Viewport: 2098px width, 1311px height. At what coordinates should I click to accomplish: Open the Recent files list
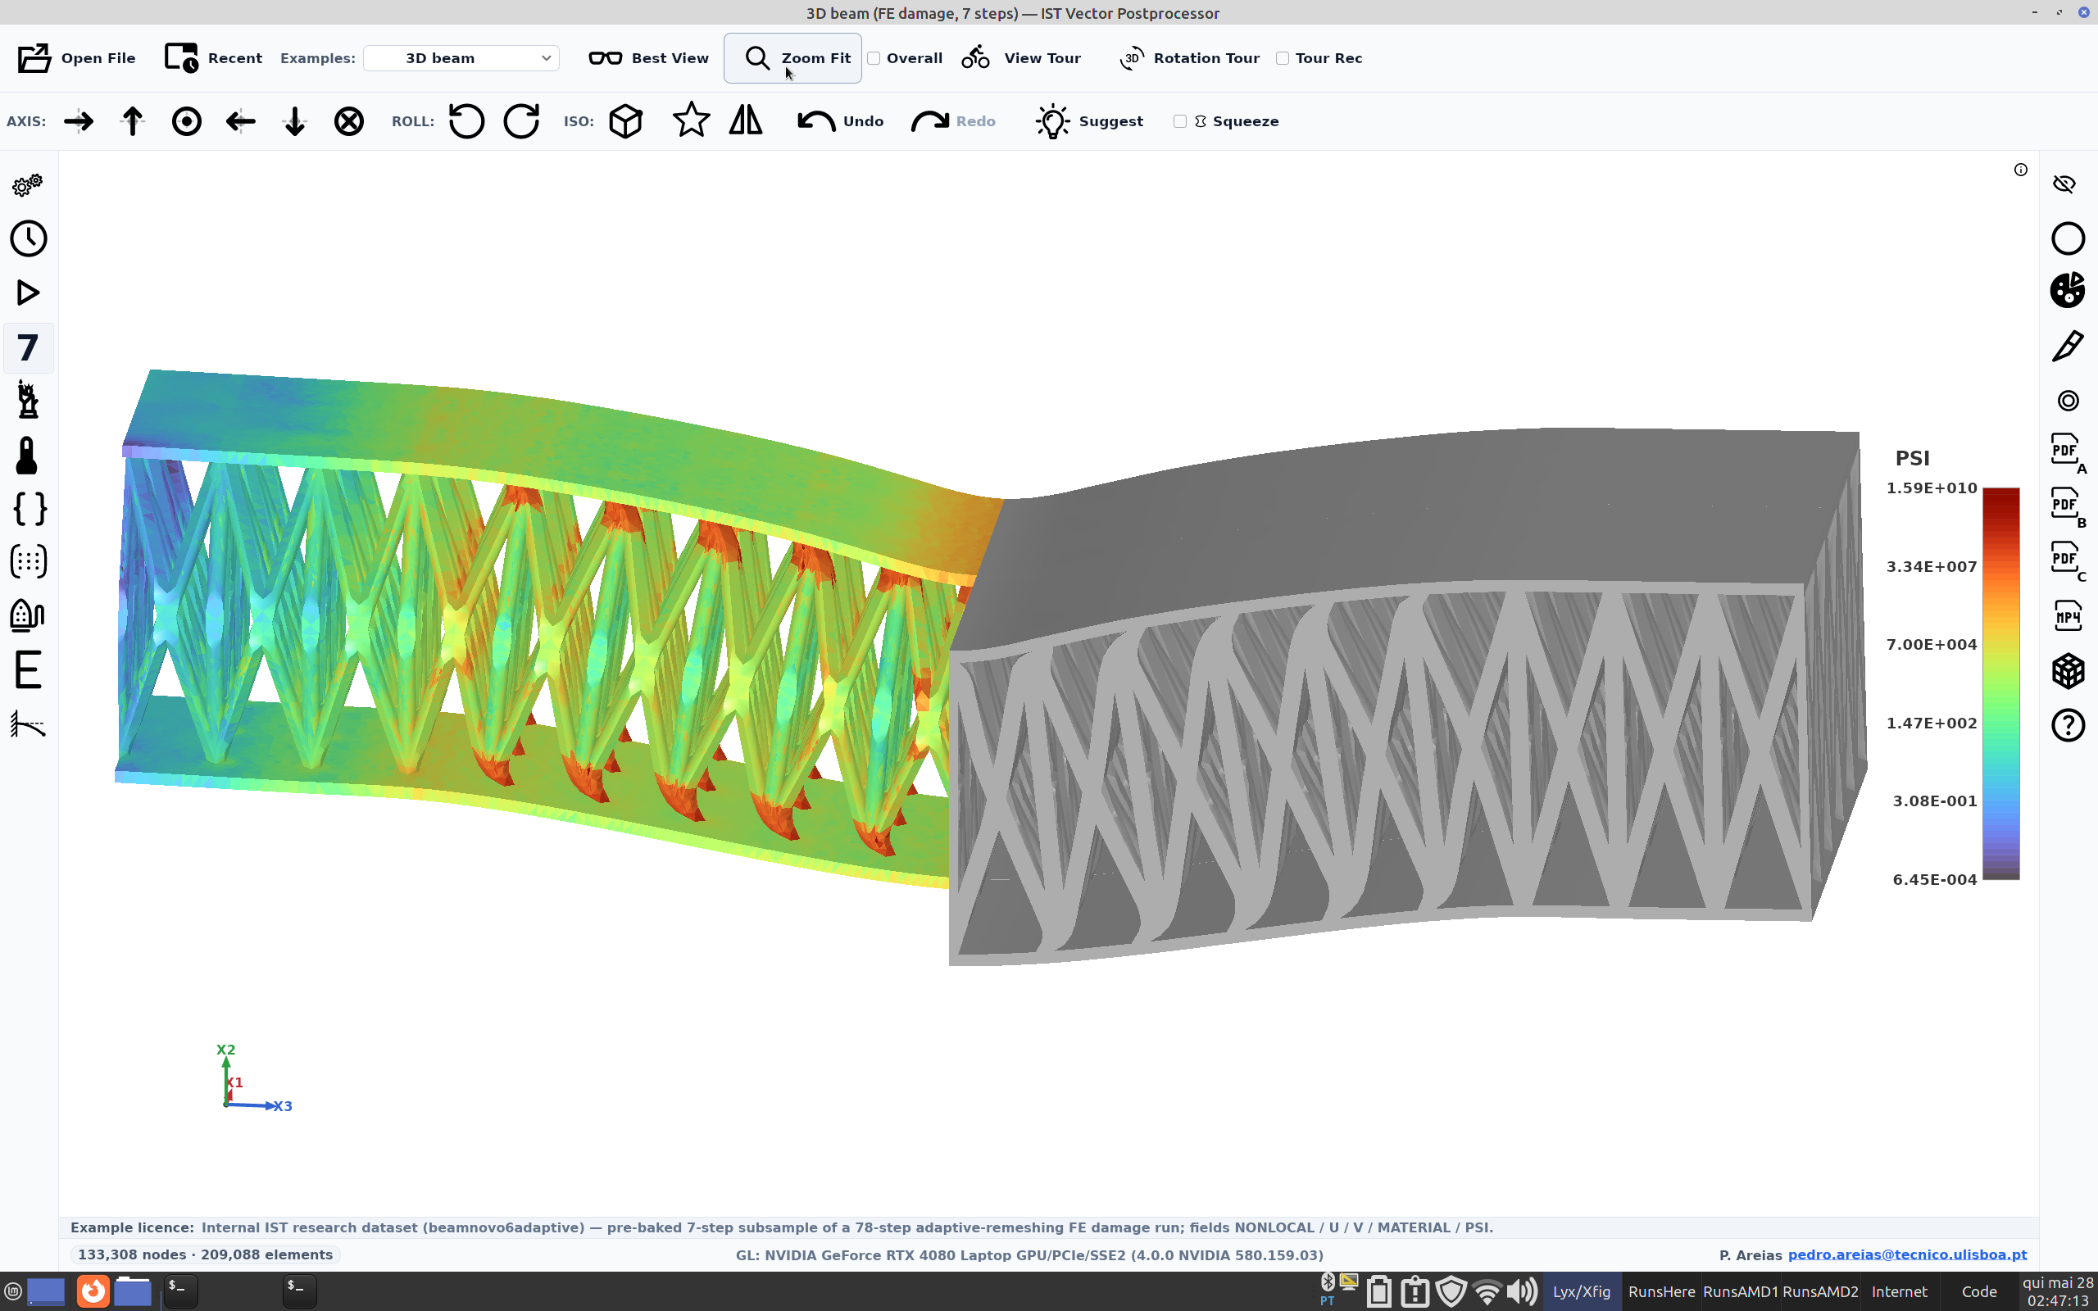(213, 58)
